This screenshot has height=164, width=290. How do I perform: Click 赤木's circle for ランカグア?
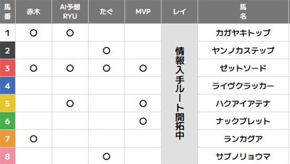point(33,139)
